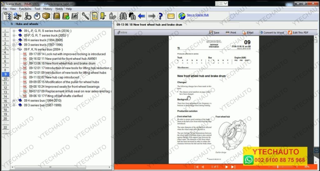320x171 pixels.
Task: Expand 09 4 series truck (1994-2008)
Action: tap(14, 40)
